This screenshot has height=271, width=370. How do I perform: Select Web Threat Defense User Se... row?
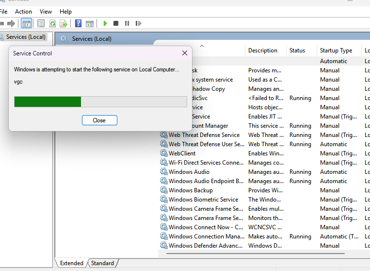coord(207,144)
